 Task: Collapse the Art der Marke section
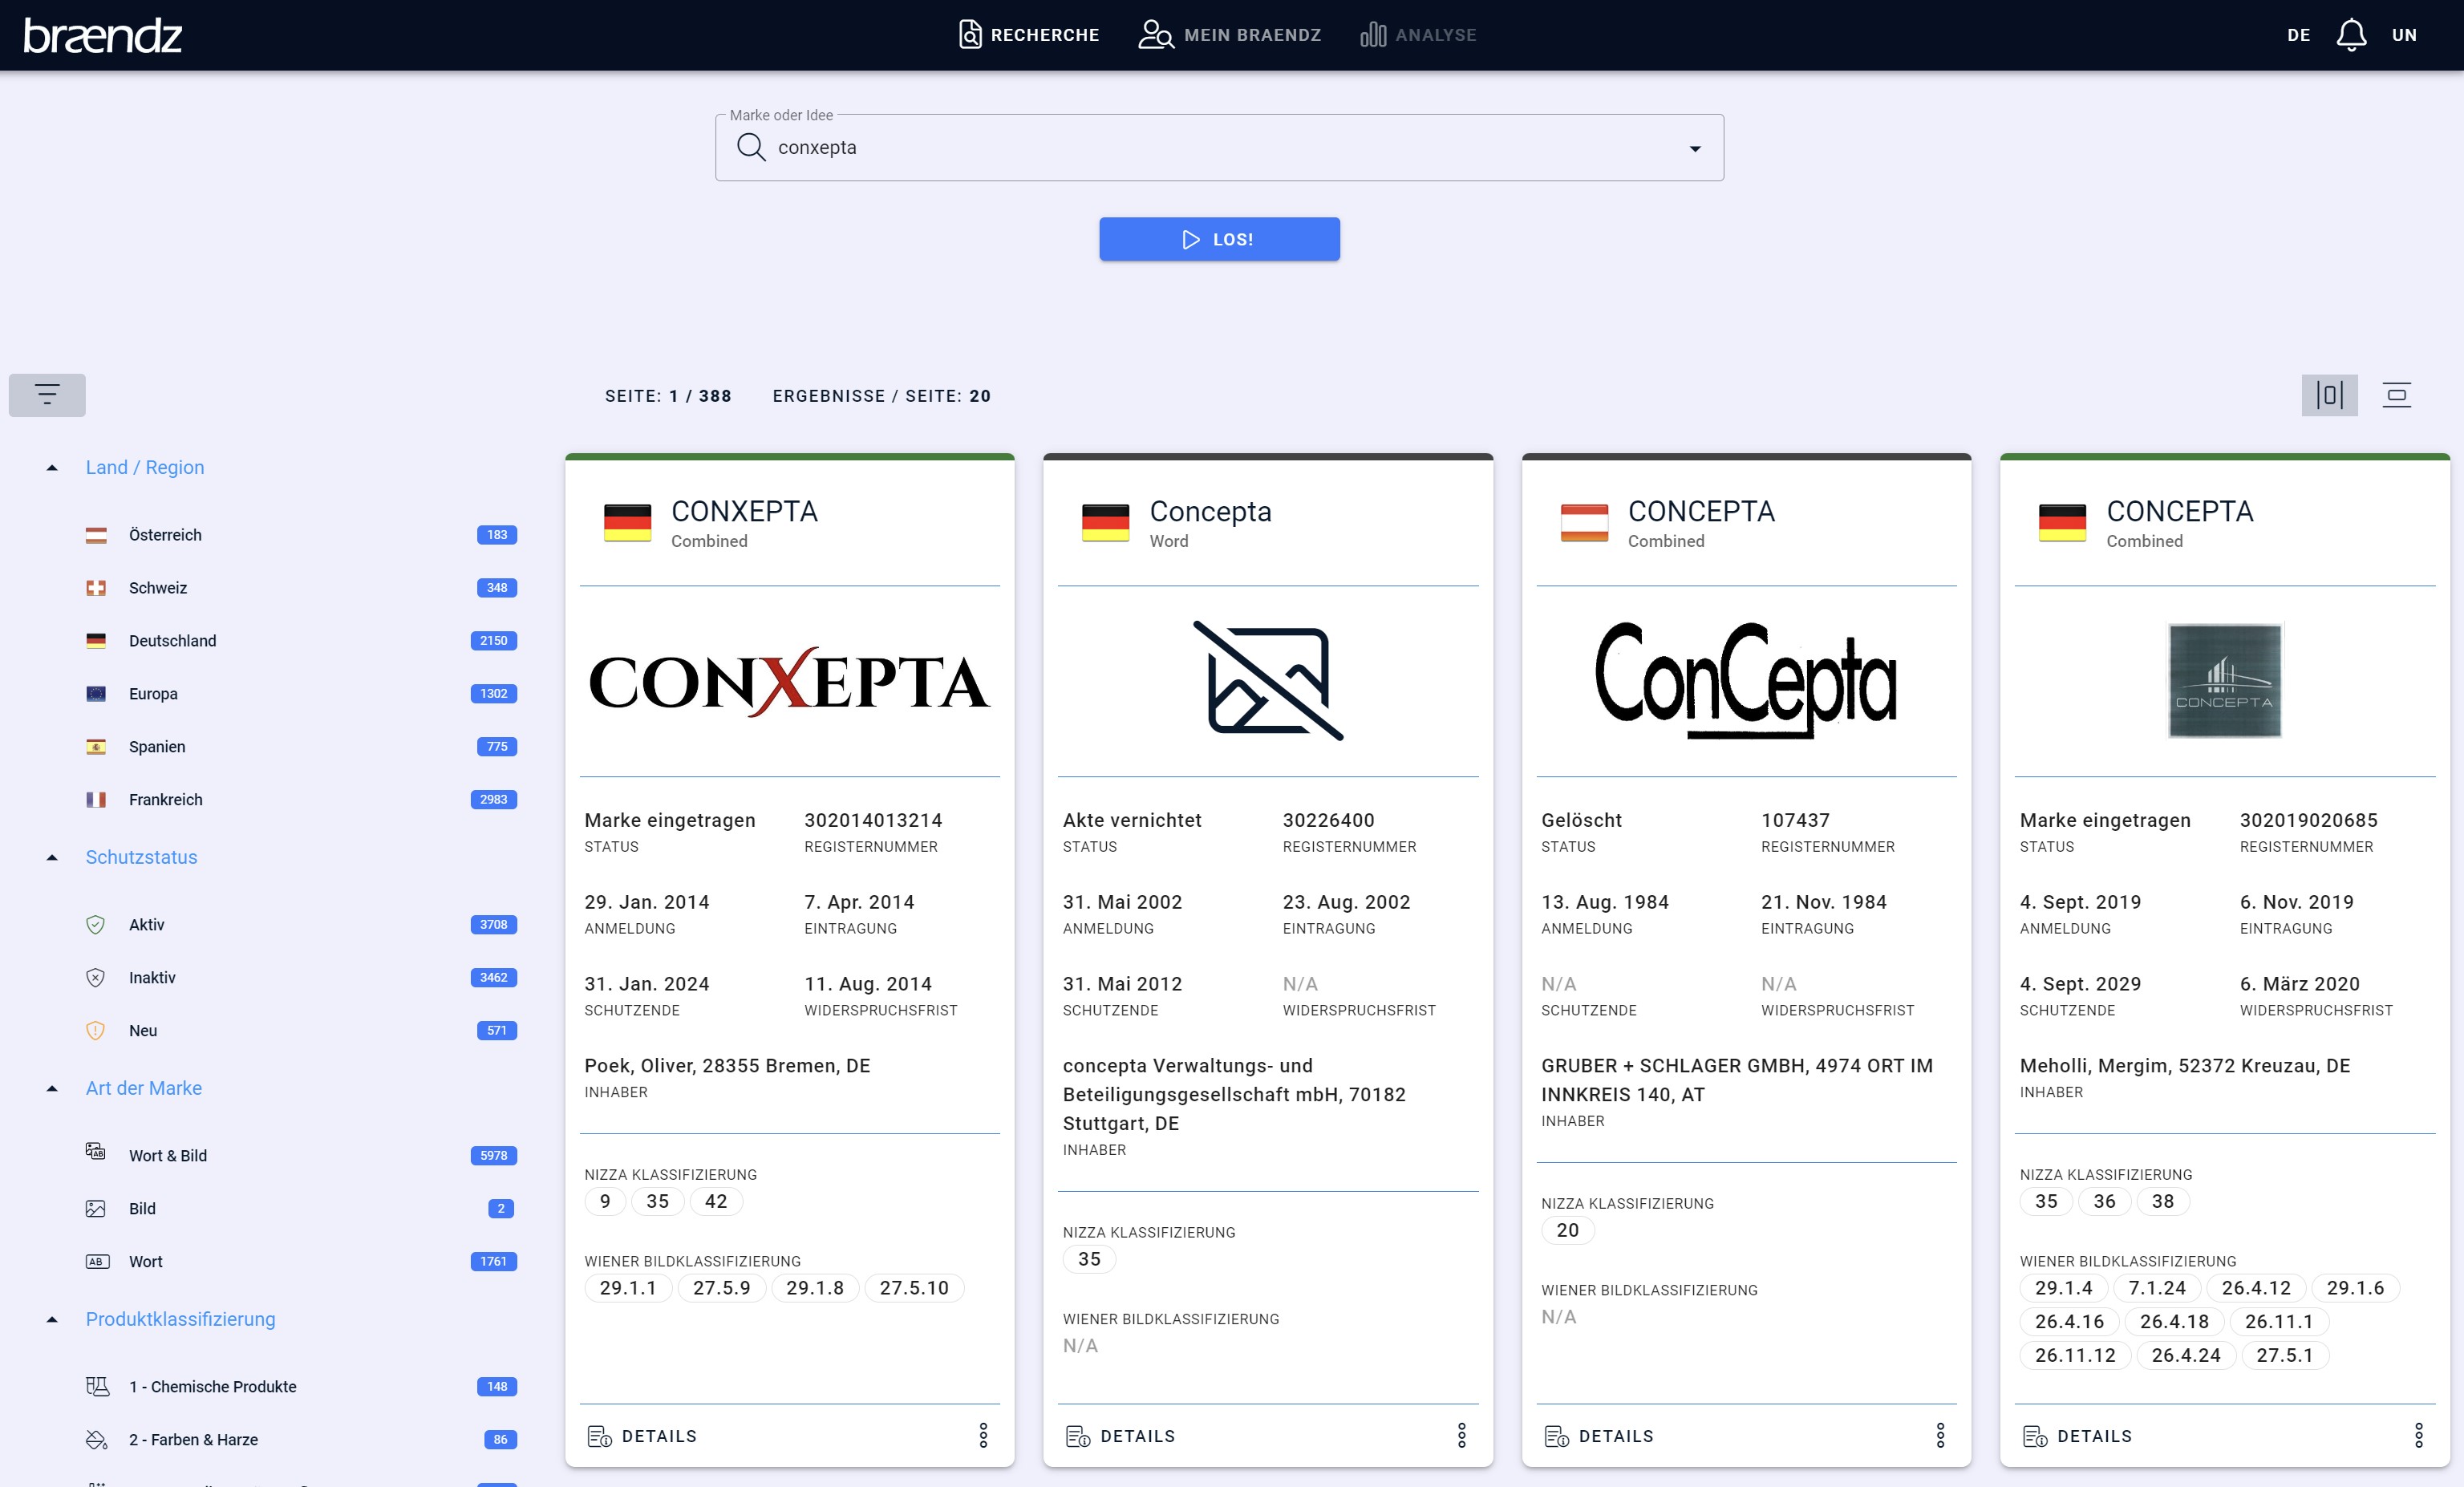[x=52, y=1089]
